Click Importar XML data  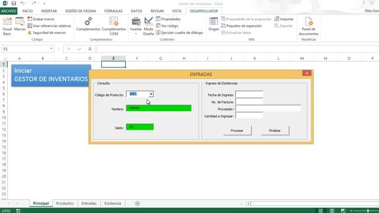tap(284, 19)
